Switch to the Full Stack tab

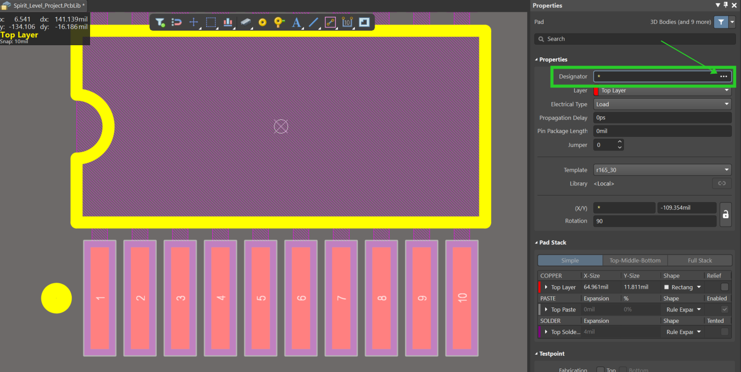pyautogui.click(x=699, y=260)
